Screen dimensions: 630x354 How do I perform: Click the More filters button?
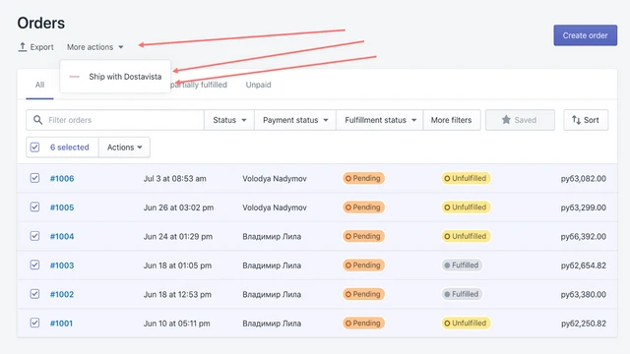pos(451,120)
